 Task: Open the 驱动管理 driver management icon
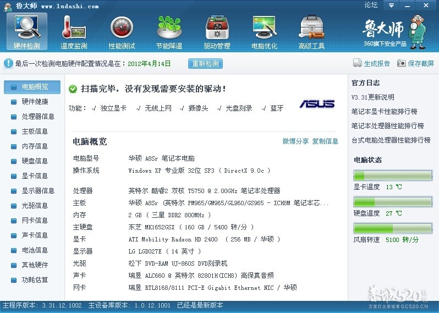[217, 32]
